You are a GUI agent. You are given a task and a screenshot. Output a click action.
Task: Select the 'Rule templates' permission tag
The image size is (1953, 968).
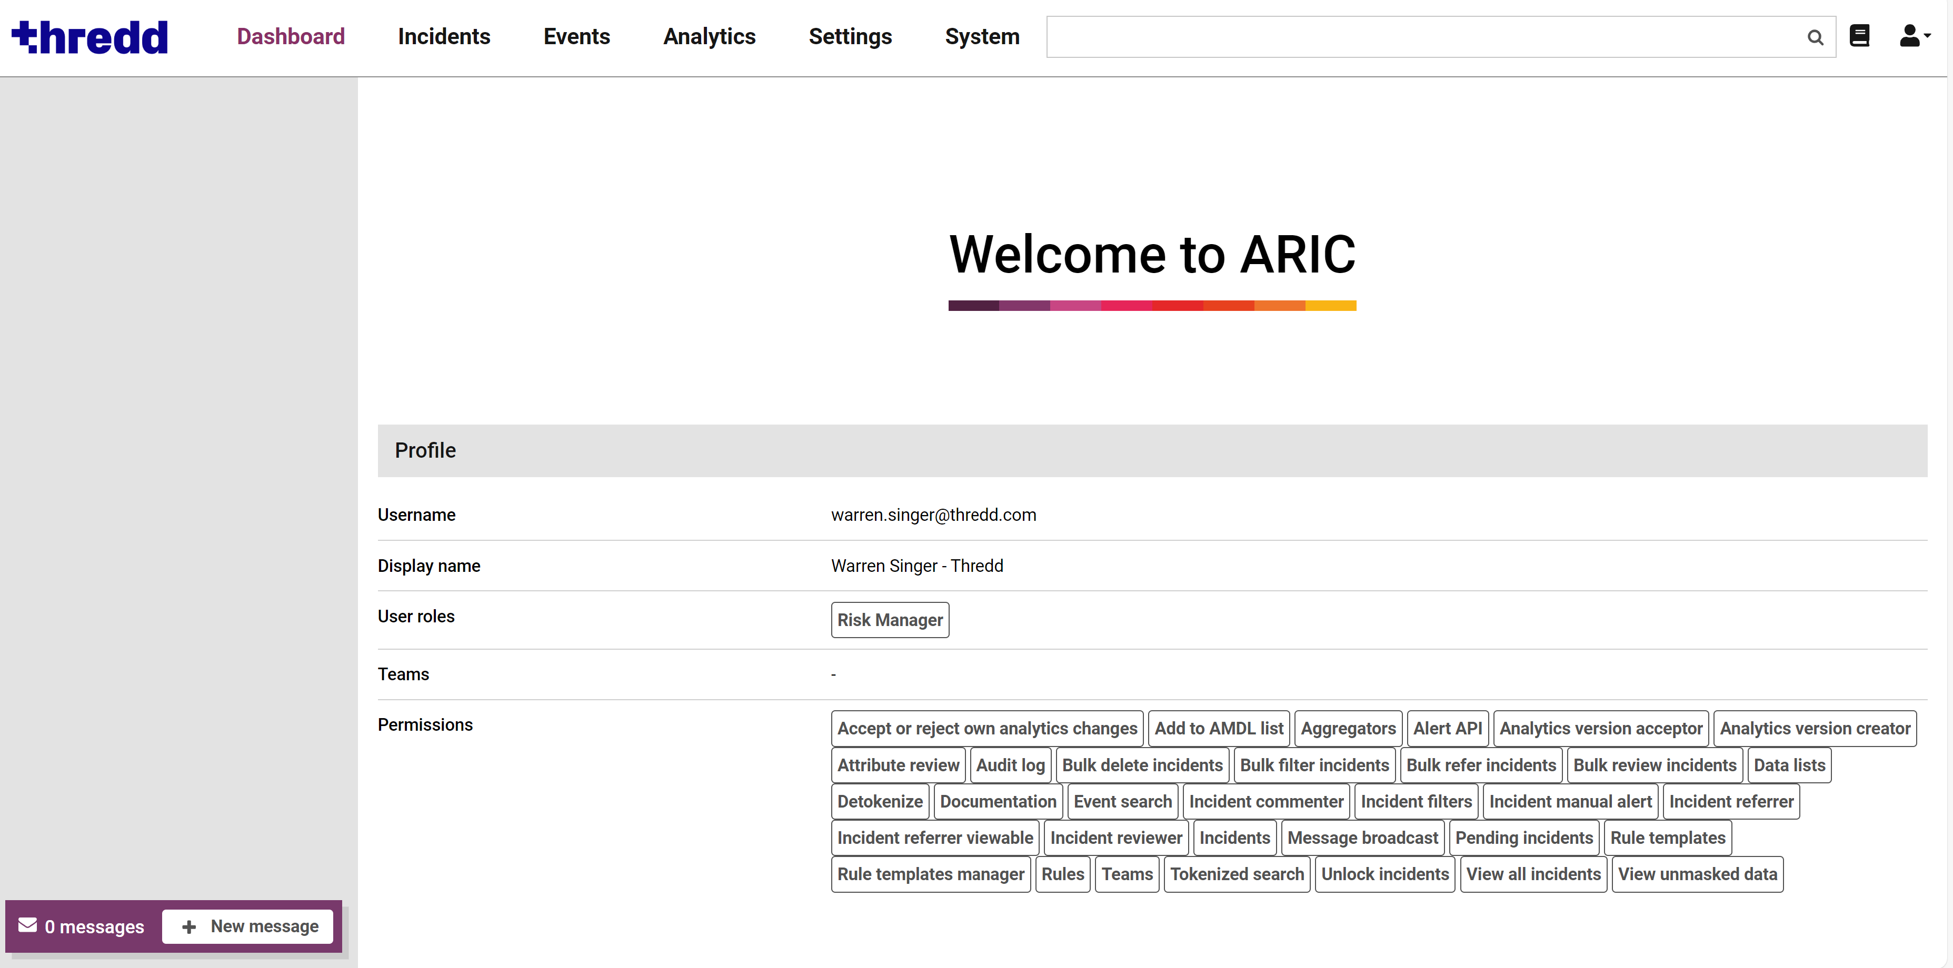pos(1667,838)
